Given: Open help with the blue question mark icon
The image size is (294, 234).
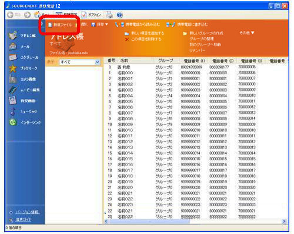Looking at the screenshot, I should click(x=119, y=15).
